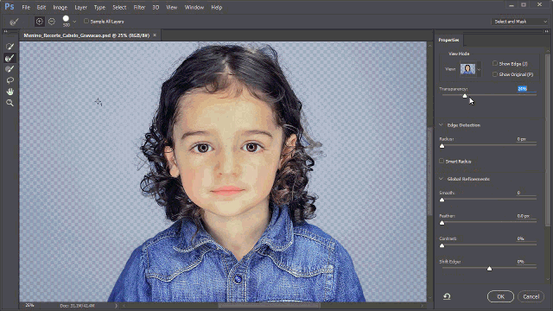Click the Transparency value field
The height and width of the screenshot is (311, 553).
526,89
